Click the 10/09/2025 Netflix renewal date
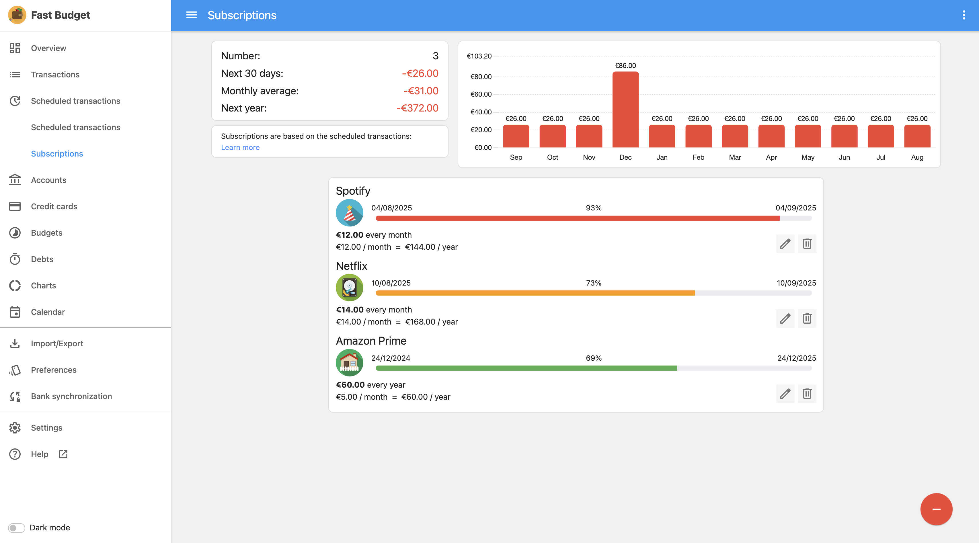 pos(796,283)
